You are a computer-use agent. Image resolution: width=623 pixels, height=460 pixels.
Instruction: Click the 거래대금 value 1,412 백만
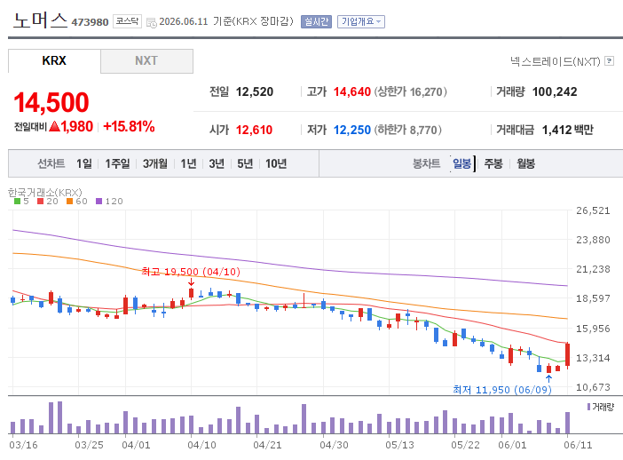tap(568, 130)
